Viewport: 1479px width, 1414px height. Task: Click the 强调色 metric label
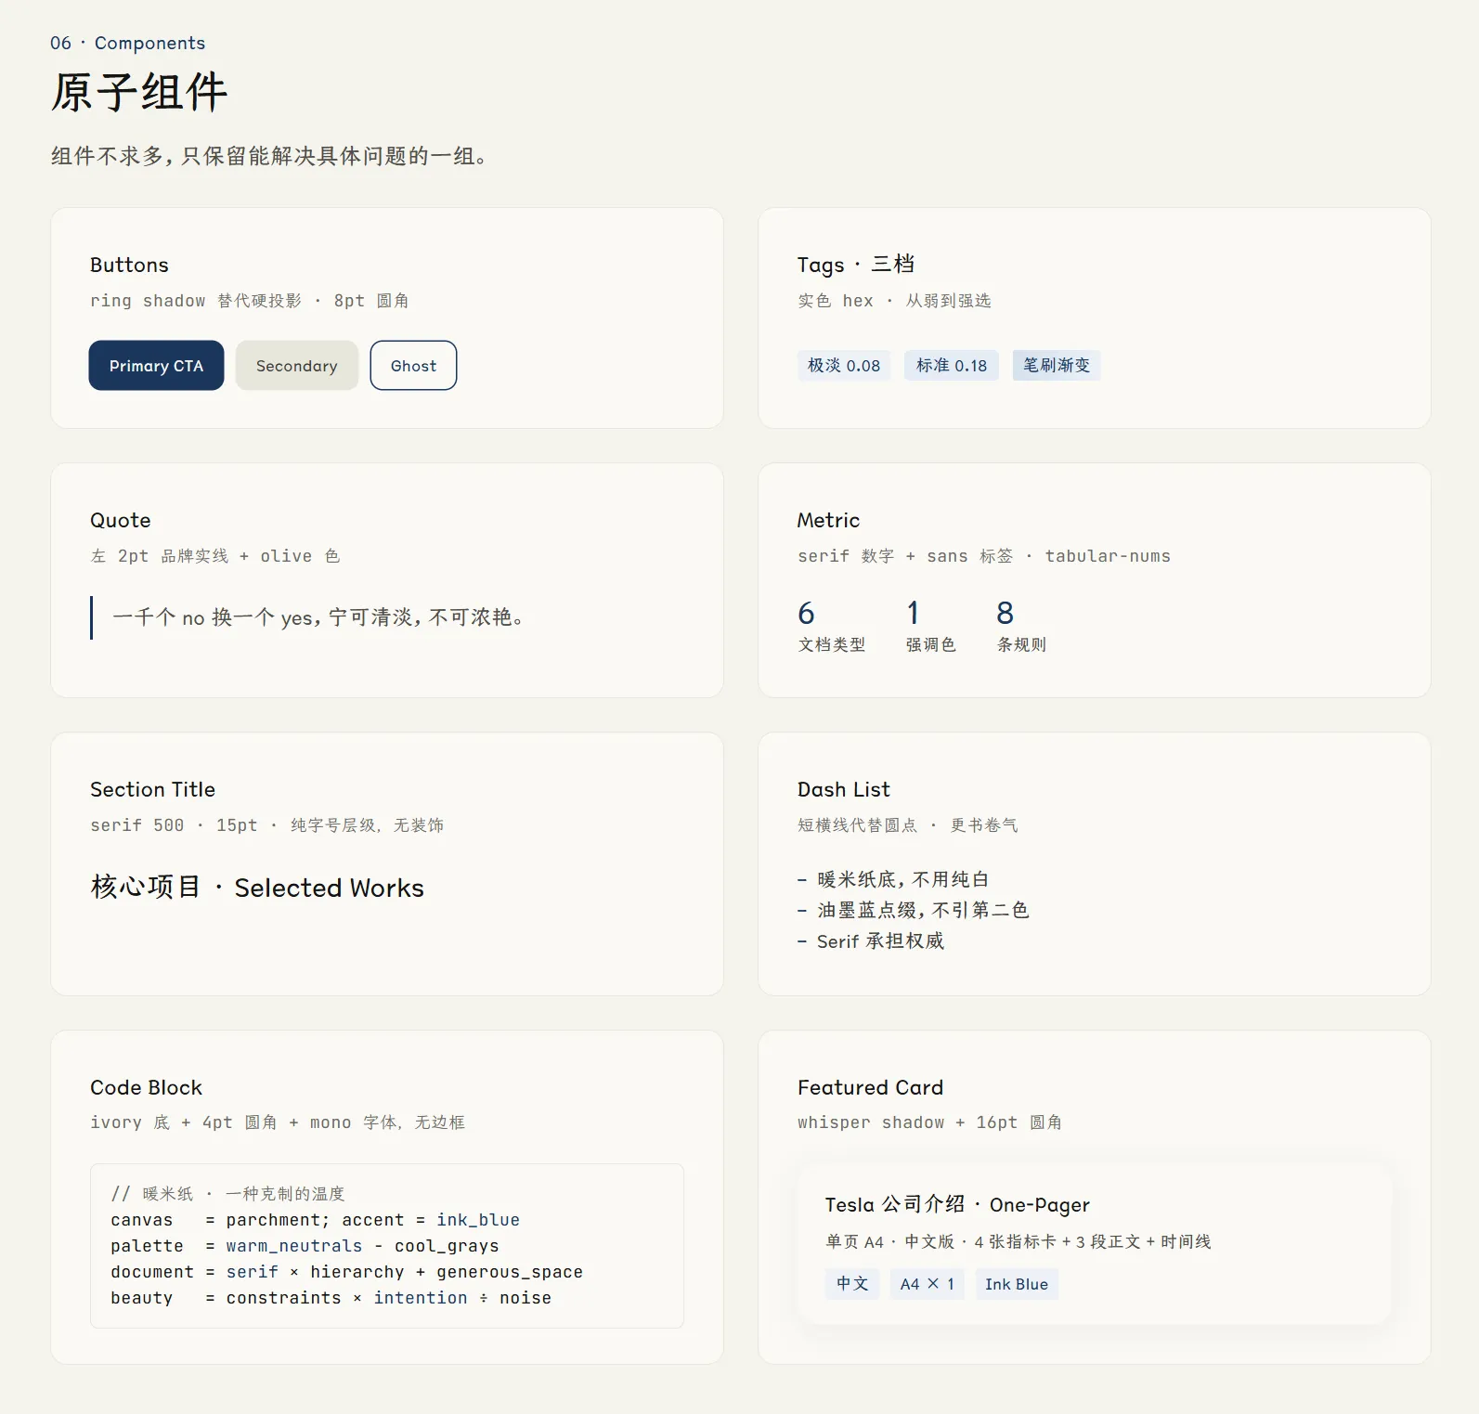[931, 644]
